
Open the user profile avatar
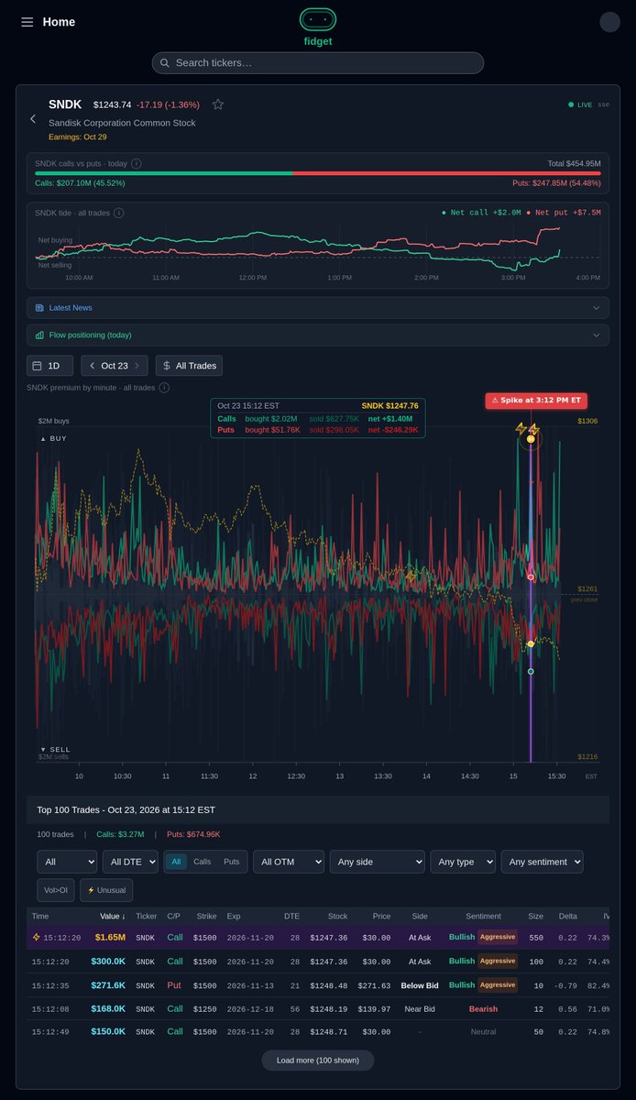point(609,22)
